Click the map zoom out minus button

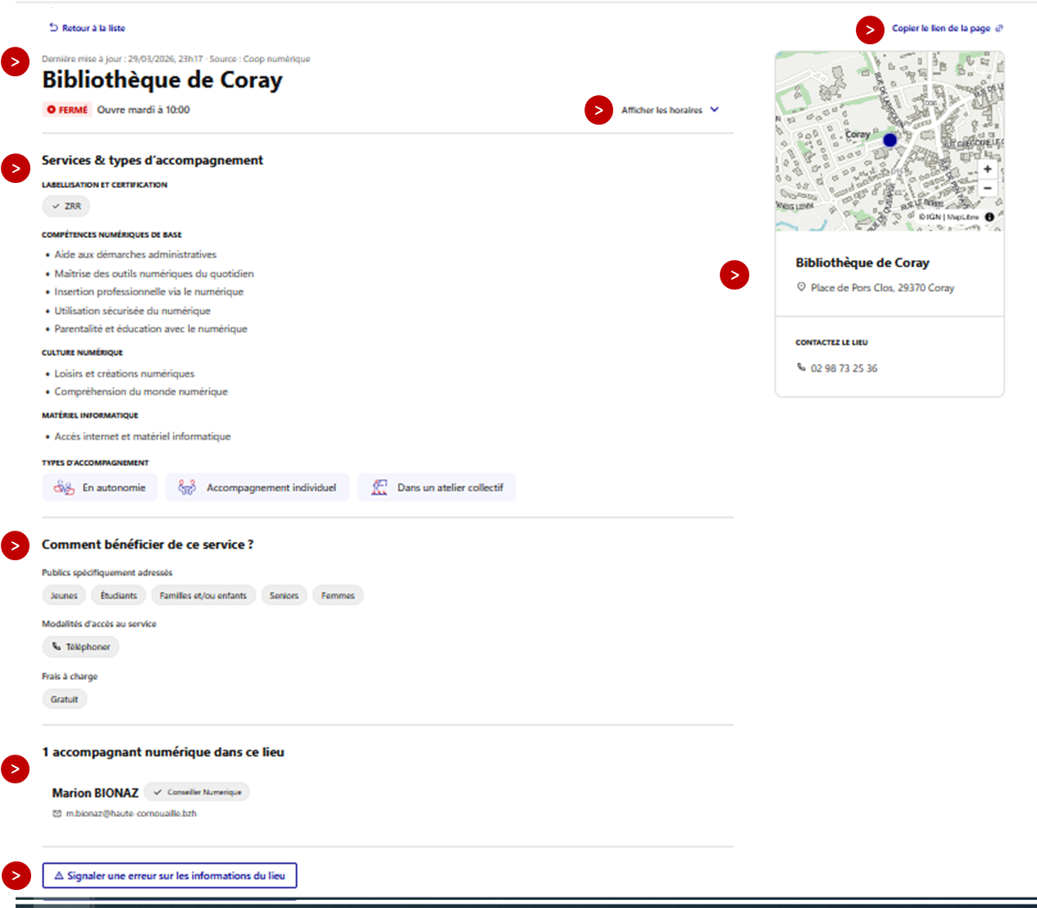[x=987, y=189]
